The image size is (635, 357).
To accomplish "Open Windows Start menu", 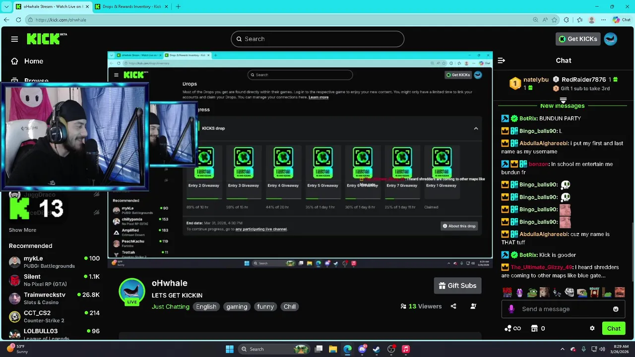I will tap(230, 349).
